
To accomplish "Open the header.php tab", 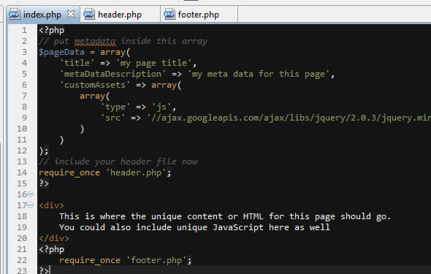I will point(120,15).
